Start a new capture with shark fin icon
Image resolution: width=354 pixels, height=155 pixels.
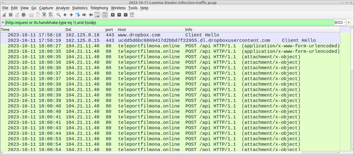coord(4,15)
